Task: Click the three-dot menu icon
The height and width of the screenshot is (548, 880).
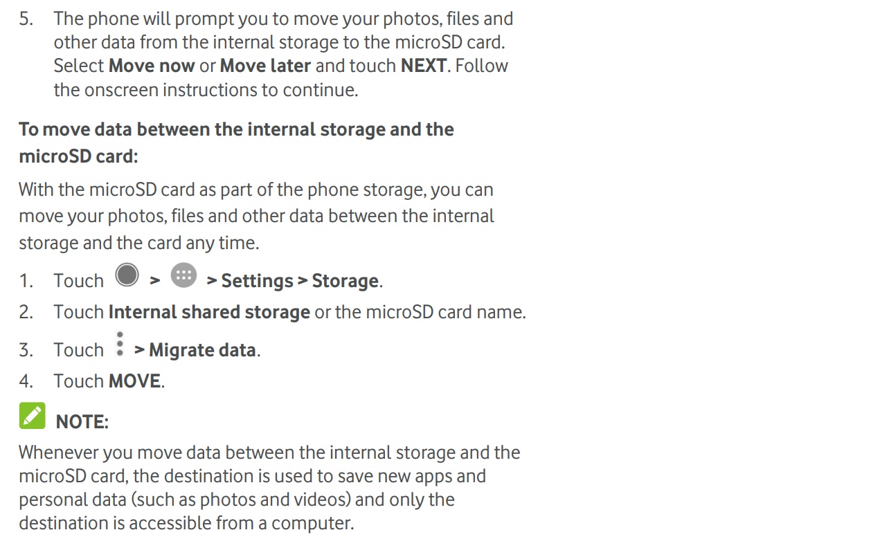Action: (x=120, y=344)
